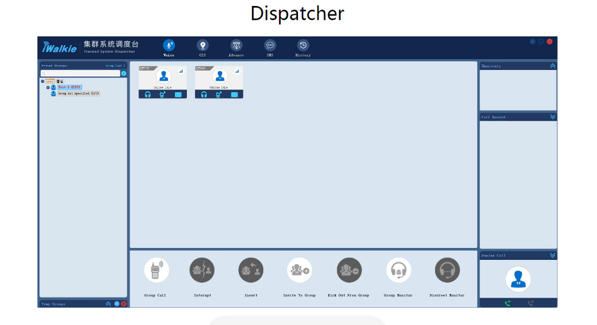The image size is (597, 325).
Task: Click the walkie-talkie icon on the first user card
Action: point(162,94)
